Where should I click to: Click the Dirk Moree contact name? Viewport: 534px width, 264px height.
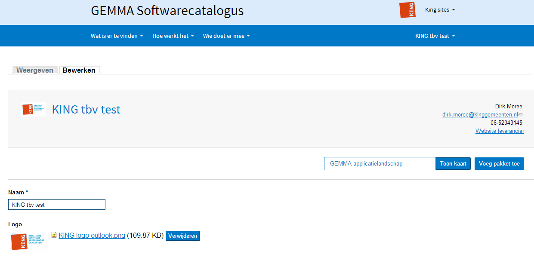509,107
